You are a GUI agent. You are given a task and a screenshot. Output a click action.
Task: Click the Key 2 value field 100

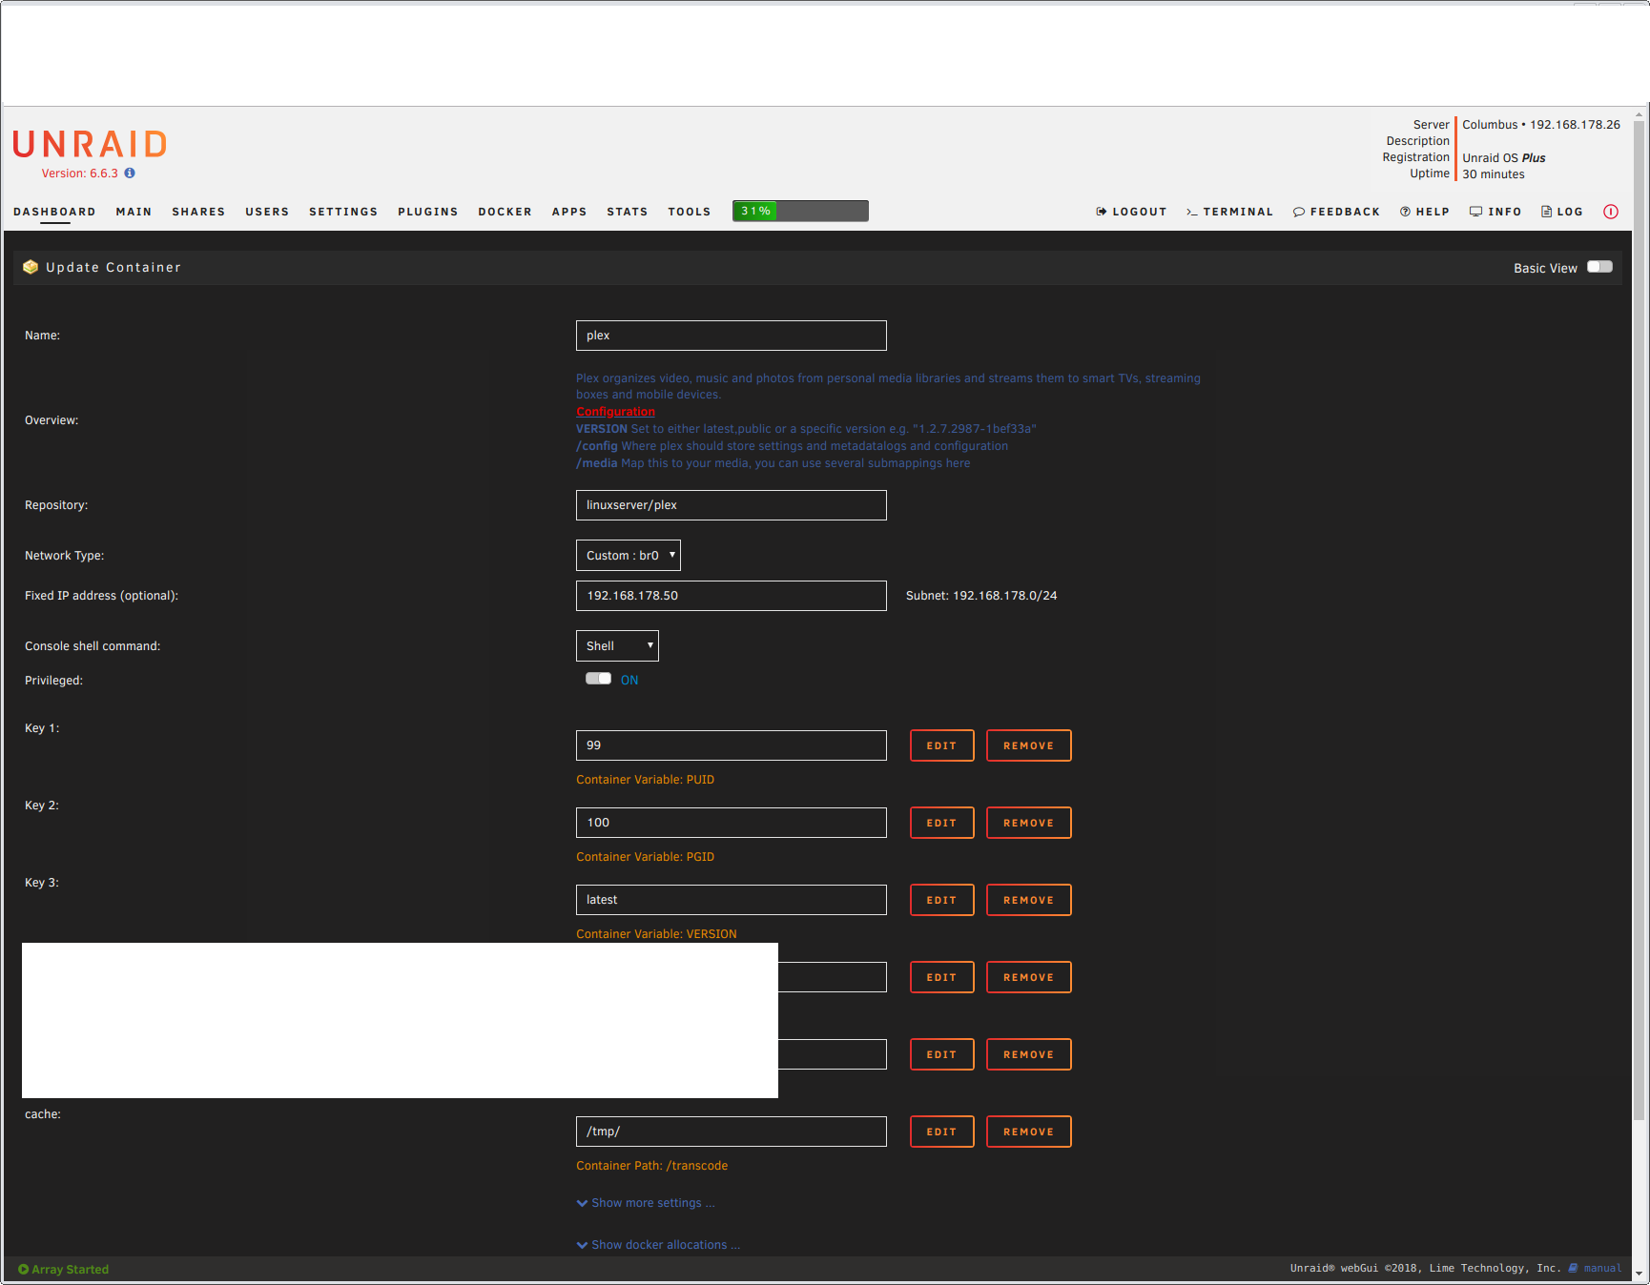pyautogui.click(x=732, y=823)
